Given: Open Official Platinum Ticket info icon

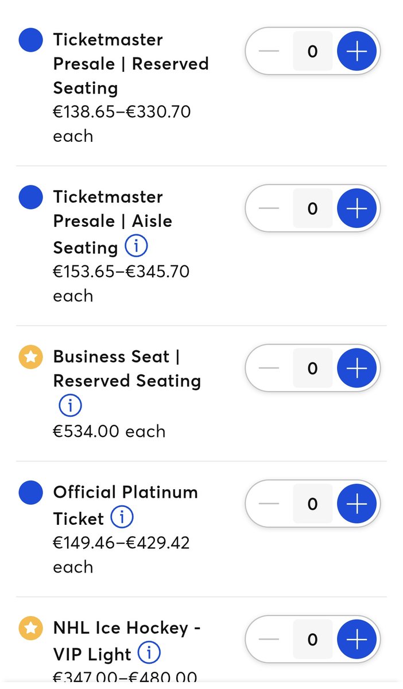Looking at the screenshot, I should pyautogui.click(x=122, y=518).
